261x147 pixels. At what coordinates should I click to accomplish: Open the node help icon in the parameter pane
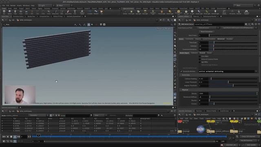[259, 24]
